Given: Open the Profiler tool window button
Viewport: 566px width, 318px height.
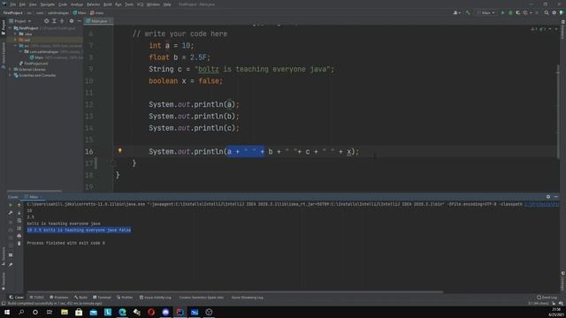Looking at the screenshot, I should 125,298.
